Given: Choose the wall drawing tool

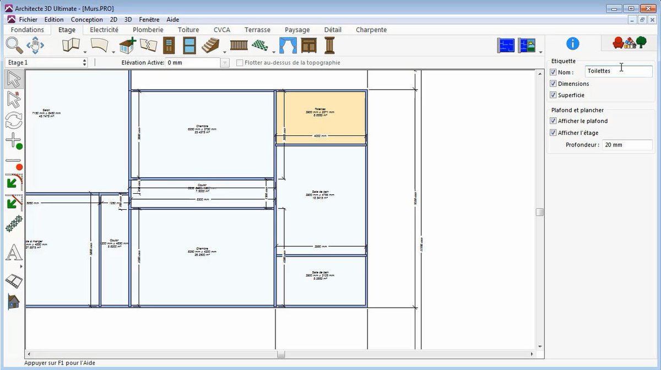Looking at the screenshot, I should pos(71,45).
